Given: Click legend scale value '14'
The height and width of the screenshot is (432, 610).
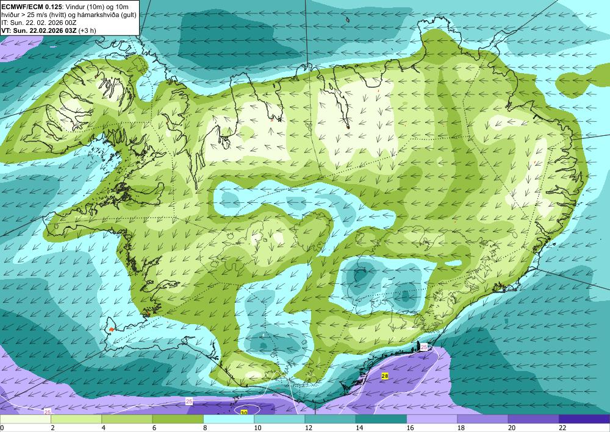Looking at the screenshot, I should (x=359, y=428).
